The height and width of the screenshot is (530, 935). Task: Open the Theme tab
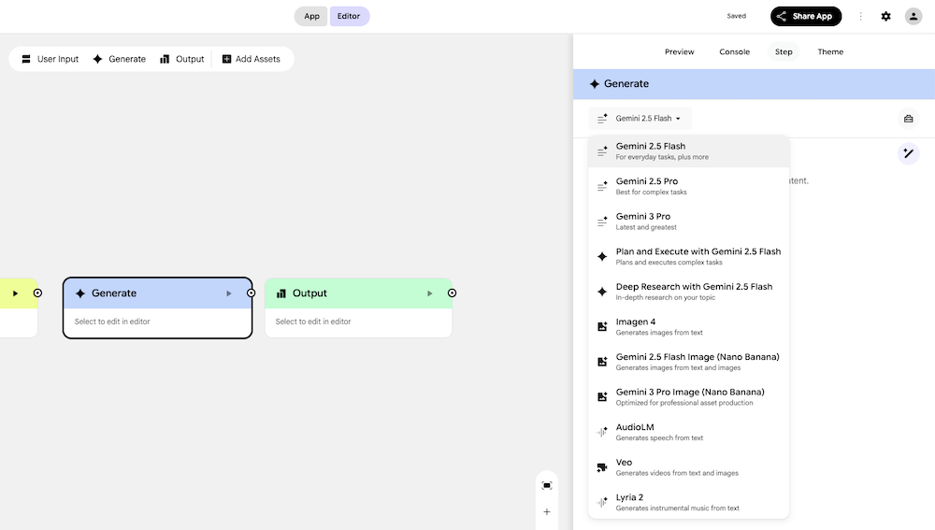(830, 51)
